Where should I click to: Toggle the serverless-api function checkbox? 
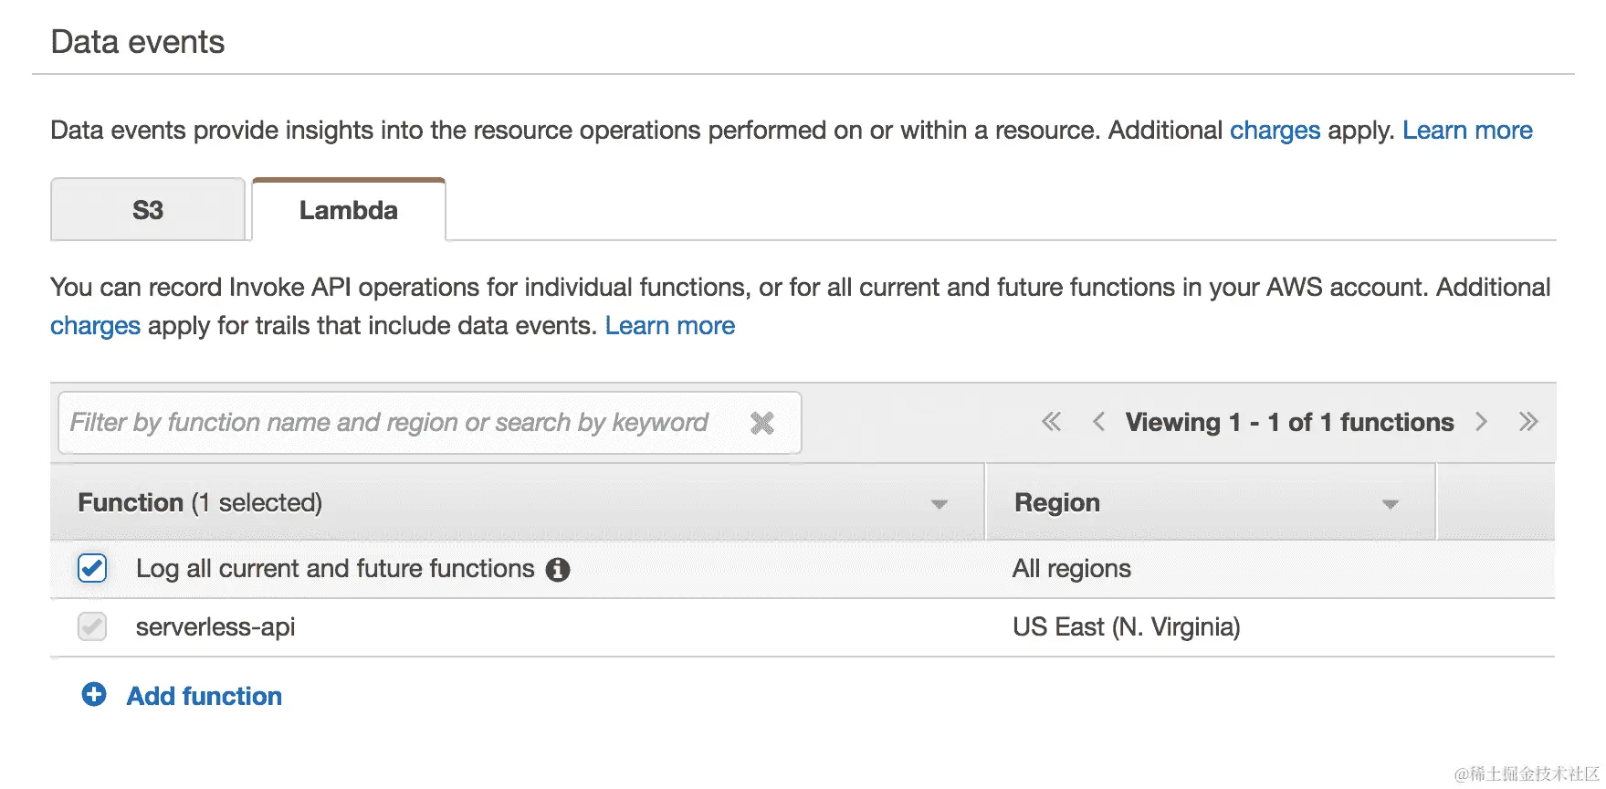pos(92,626)
